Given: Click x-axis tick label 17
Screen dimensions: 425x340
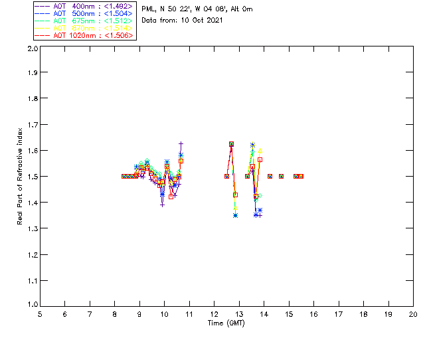Looking at the screenshot, I should [x=339, y=314].
